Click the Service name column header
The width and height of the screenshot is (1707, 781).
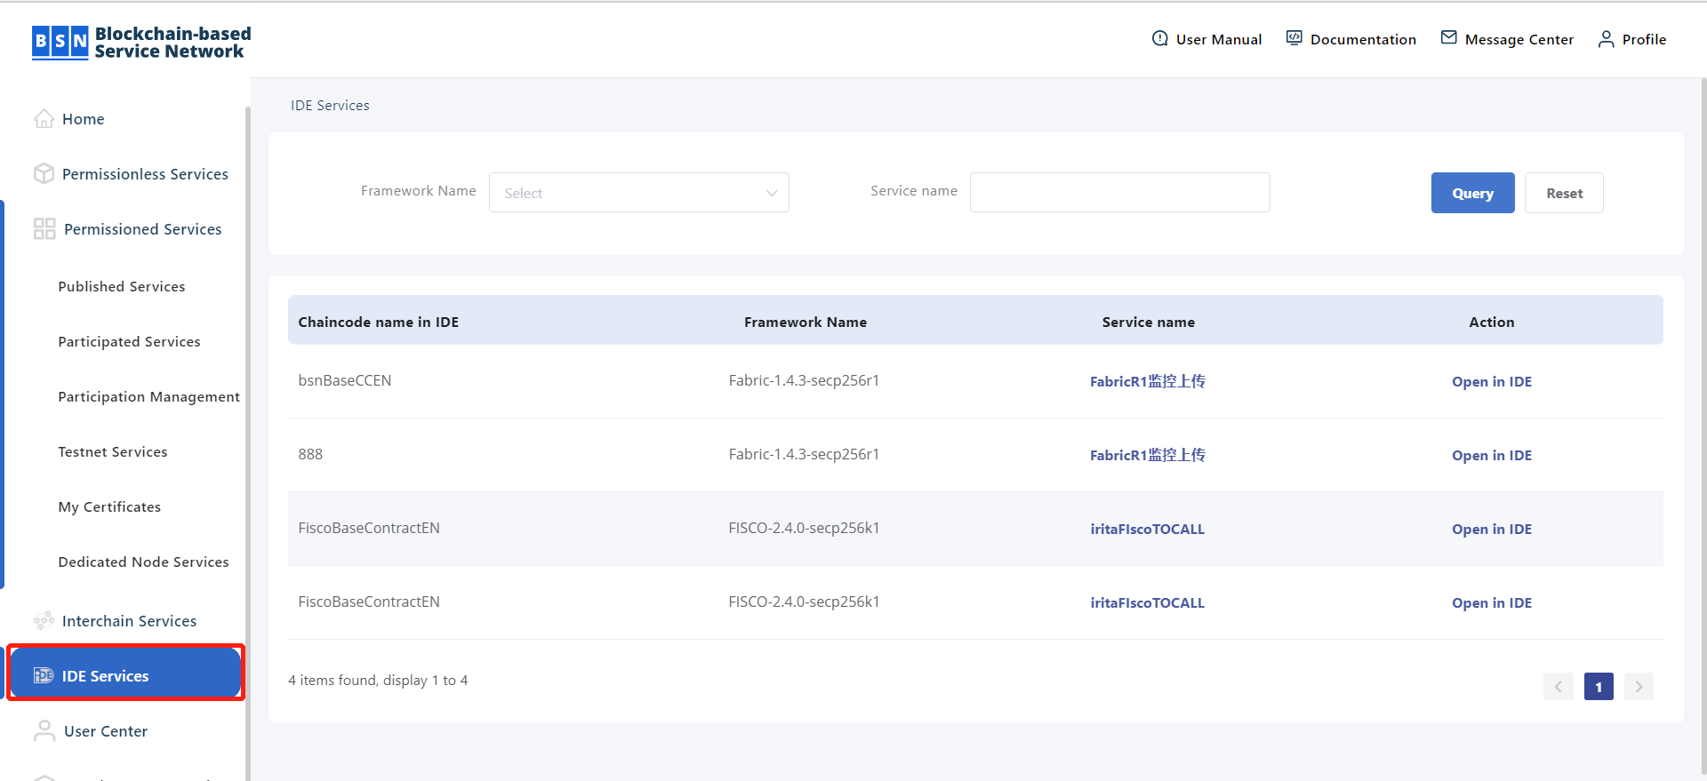[x=1149, y=322]
